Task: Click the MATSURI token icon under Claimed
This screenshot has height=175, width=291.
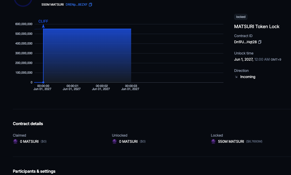Action: 15,141
